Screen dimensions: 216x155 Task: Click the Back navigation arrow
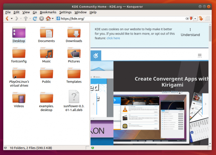point(7,18)
